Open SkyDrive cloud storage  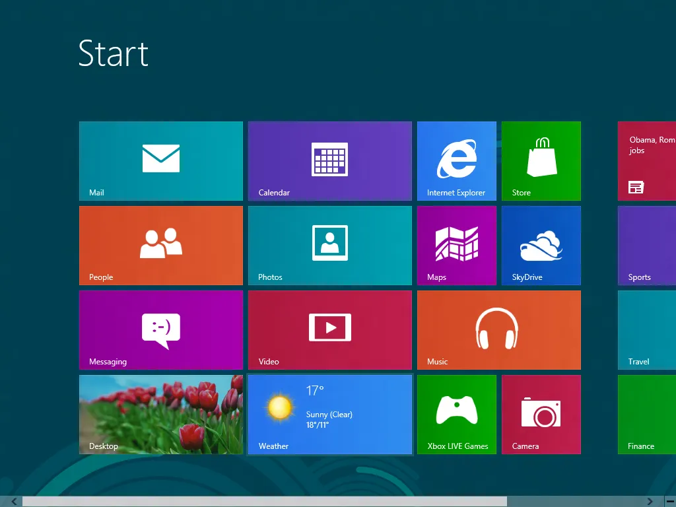point(541,245)
